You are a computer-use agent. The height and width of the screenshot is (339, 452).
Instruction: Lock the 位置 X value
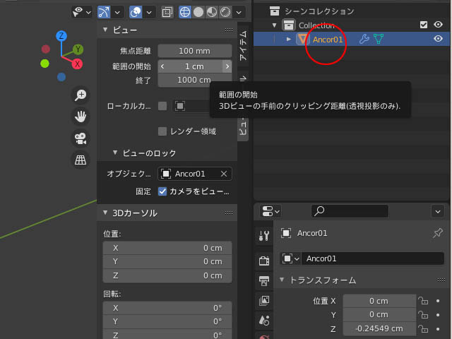(423, 301)
